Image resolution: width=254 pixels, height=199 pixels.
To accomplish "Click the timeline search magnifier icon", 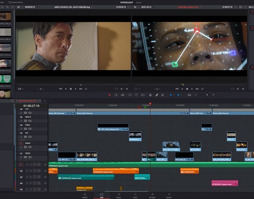I will 12,101.
